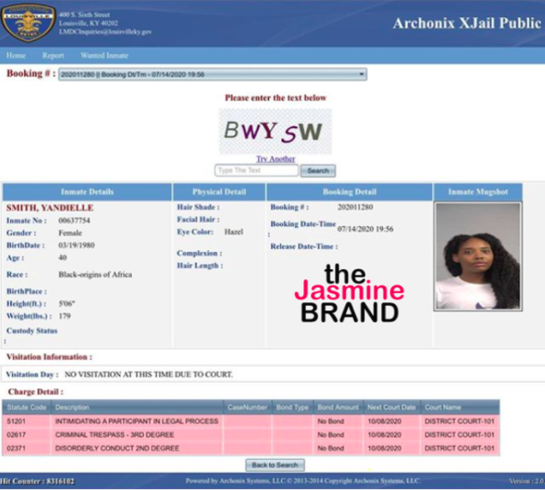Open the Booking # dropdown
Viewport: 545px width, 490px height.
[x=213, y=74]
